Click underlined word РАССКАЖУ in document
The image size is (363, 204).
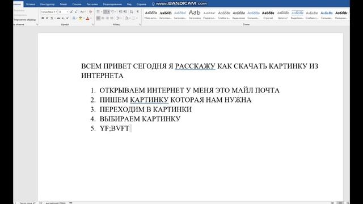click(x=195, y=66)
